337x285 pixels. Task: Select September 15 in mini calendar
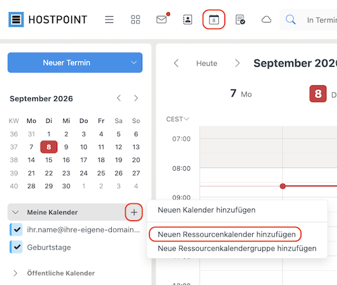click(x=49, y=160)
